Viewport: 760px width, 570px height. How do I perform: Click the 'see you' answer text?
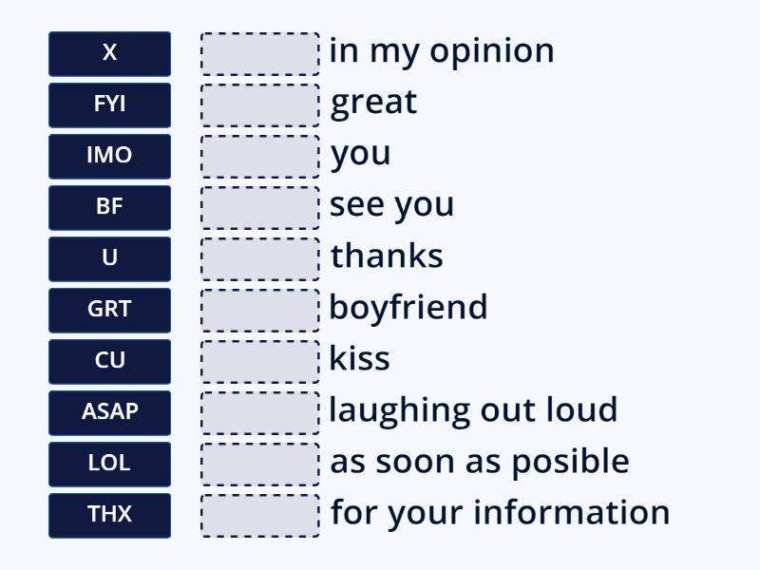pos(391,203)
